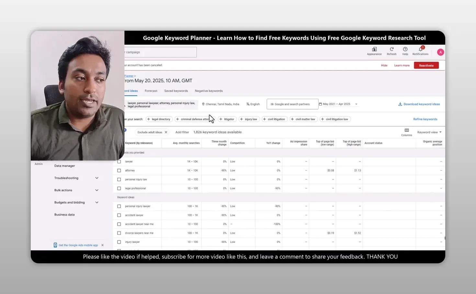This screenshot has width=476, height=294.
Task: Click the 1,826 keyword ideas available text
Action: click(x=218, y=132)
